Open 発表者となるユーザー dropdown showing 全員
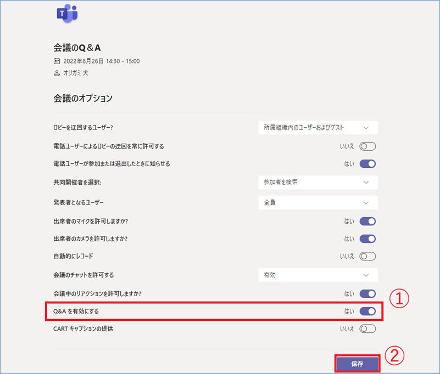 [x=318, y=202]
